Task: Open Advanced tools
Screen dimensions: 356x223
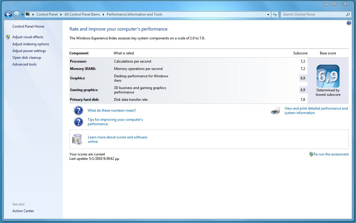Action: 24,64
